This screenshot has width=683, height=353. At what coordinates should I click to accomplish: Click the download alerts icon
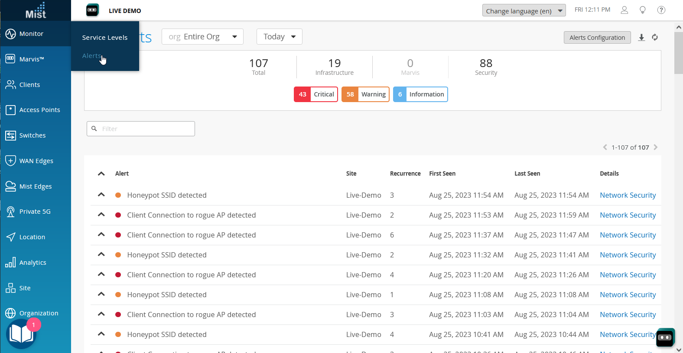point(641,38)
